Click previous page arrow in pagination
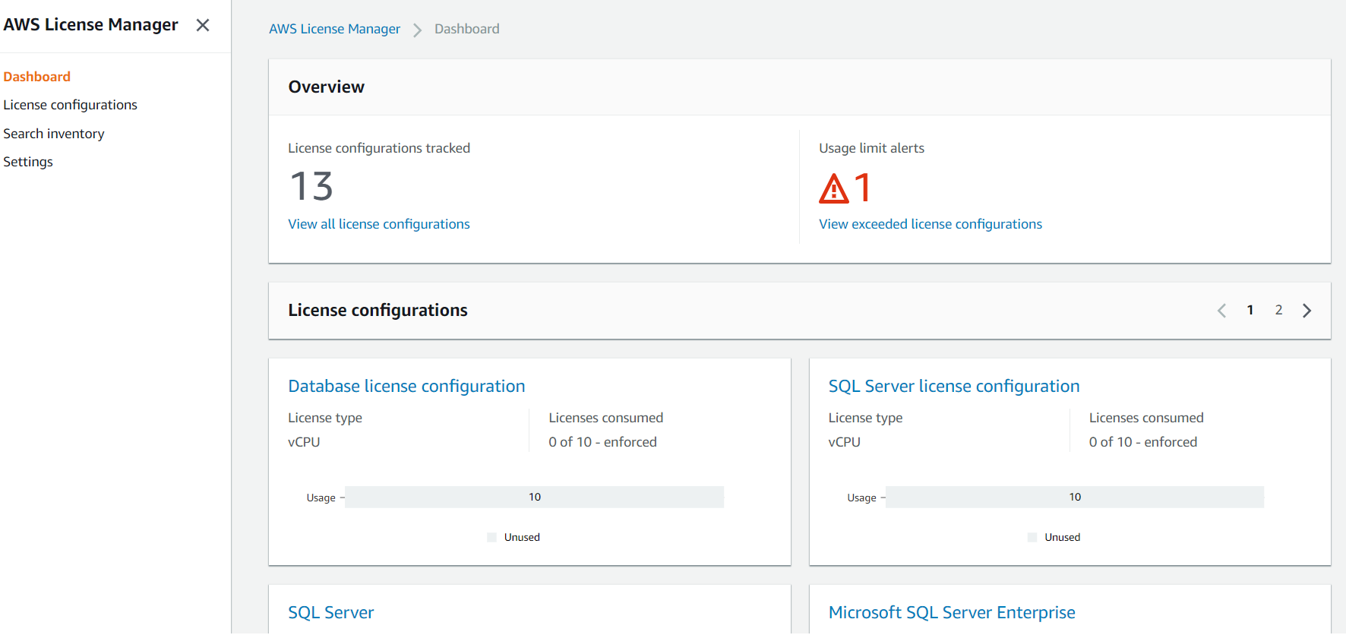 [x=1221, y=311]
